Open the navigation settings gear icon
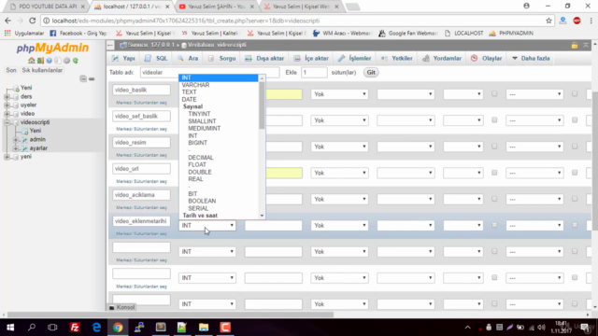Viewport: 598px width, 336px height. (66, 61)
